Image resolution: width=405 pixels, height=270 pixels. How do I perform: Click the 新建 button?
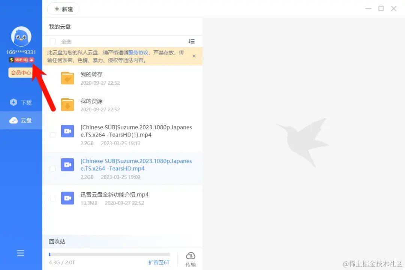pyautogui.click(x=63, y=9)
